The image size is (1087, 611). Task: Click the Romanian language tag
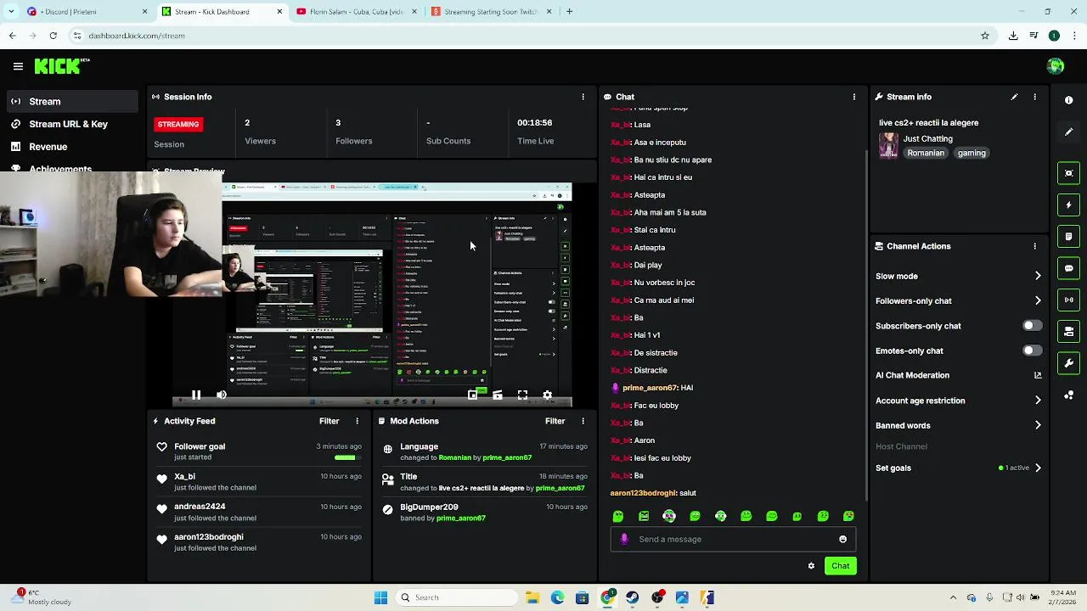coord(926,153)
